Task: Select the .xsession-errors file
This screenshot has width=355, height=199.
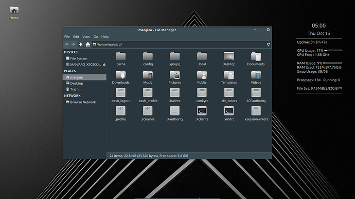Action: (256, 113)
